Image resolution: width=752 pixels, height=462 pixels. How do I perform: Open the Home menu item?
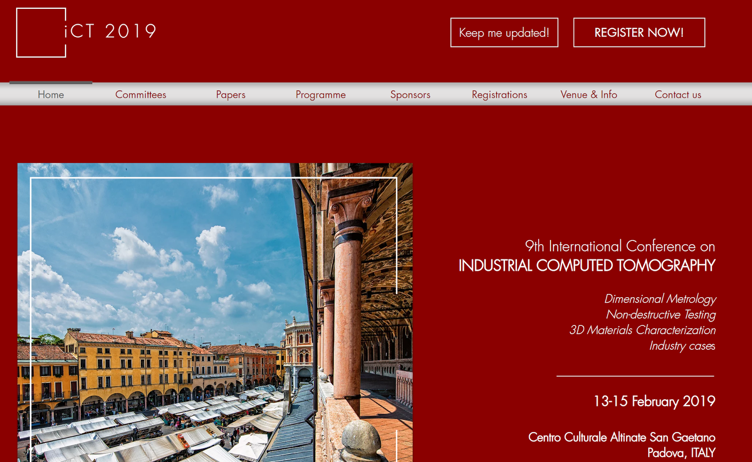pyautogui.click(x=51, y=94)
